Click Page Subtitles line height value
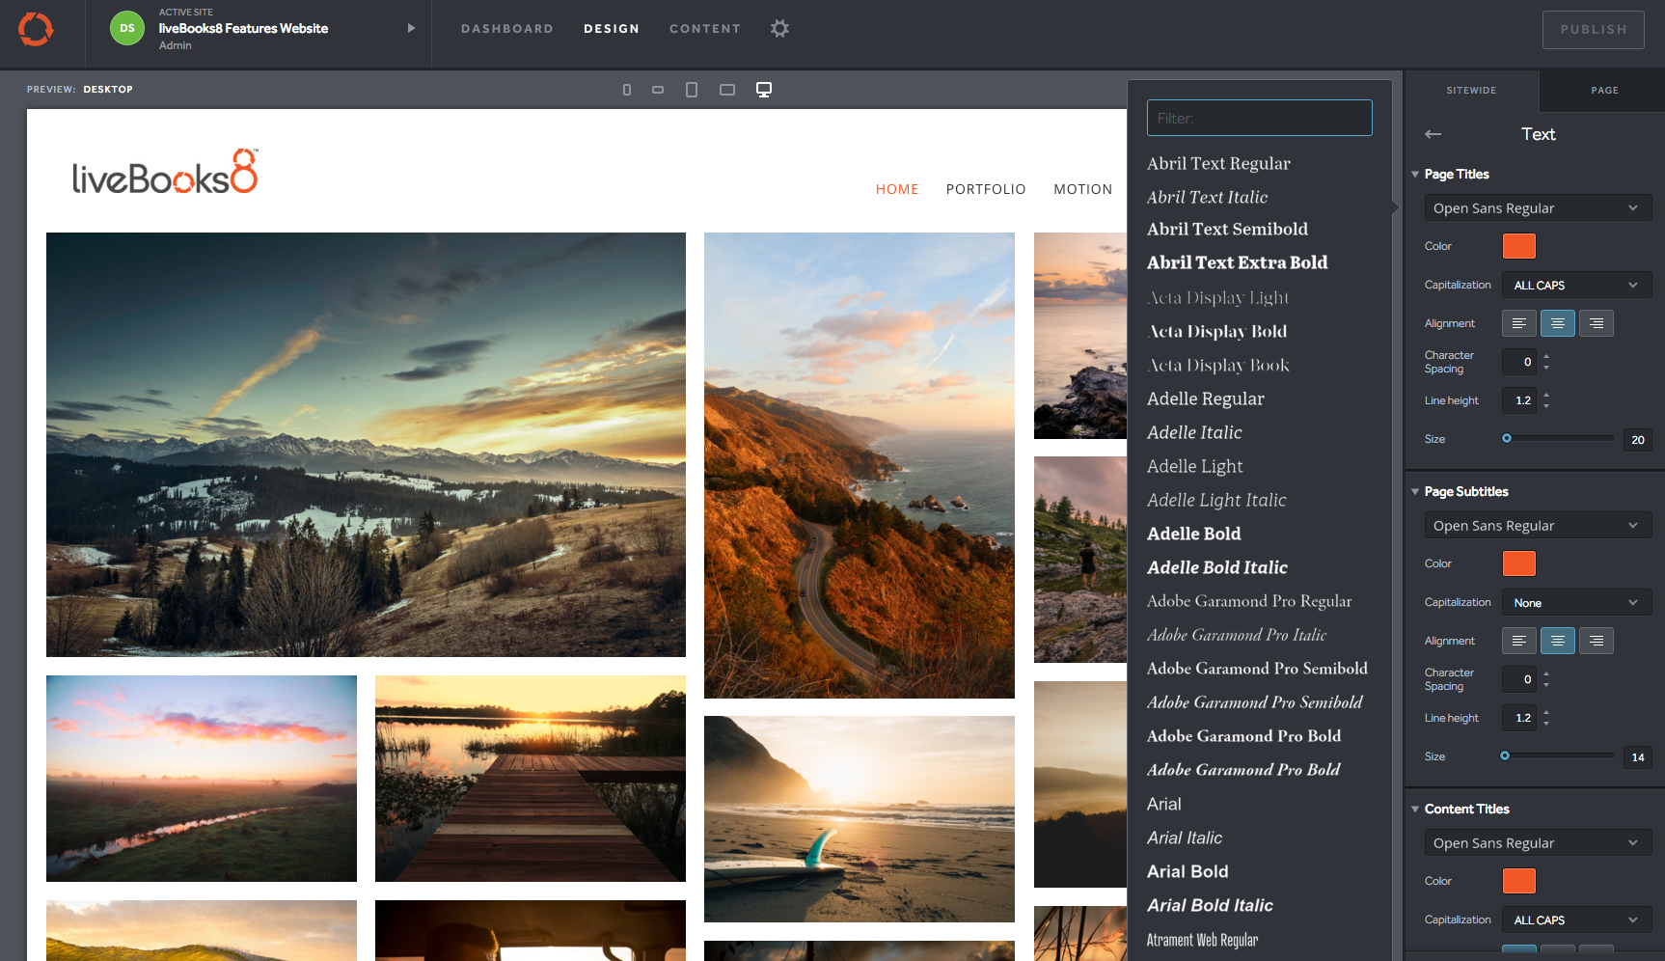Viewport: 1665px width, 961px height. [1519, 718]
